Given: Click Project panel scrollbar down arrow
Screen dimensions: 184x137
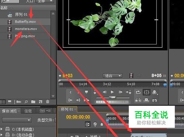Looking at the screenshot, I should pyautogui.click(x=53, y=96).
